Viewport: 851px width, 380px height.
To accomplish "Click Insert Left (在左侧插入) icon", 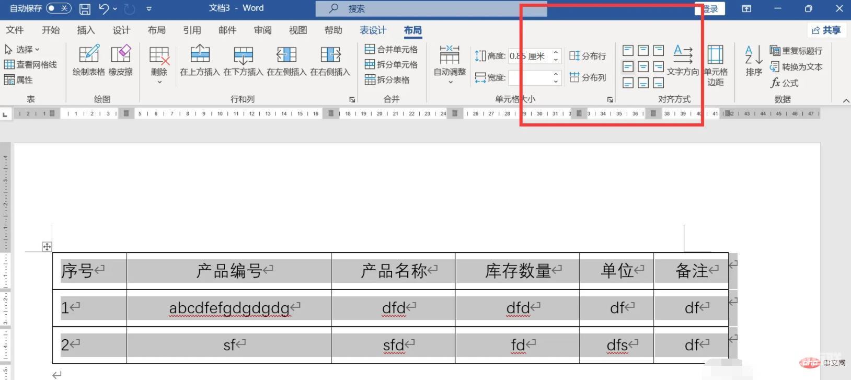I will tap(286, 55).
